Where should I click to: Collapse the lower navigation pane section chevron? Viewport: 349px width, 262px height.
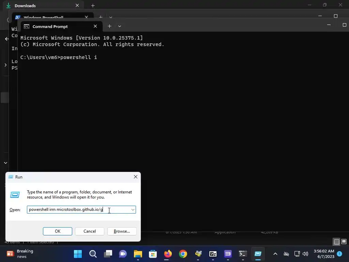[x=5, y=163]
